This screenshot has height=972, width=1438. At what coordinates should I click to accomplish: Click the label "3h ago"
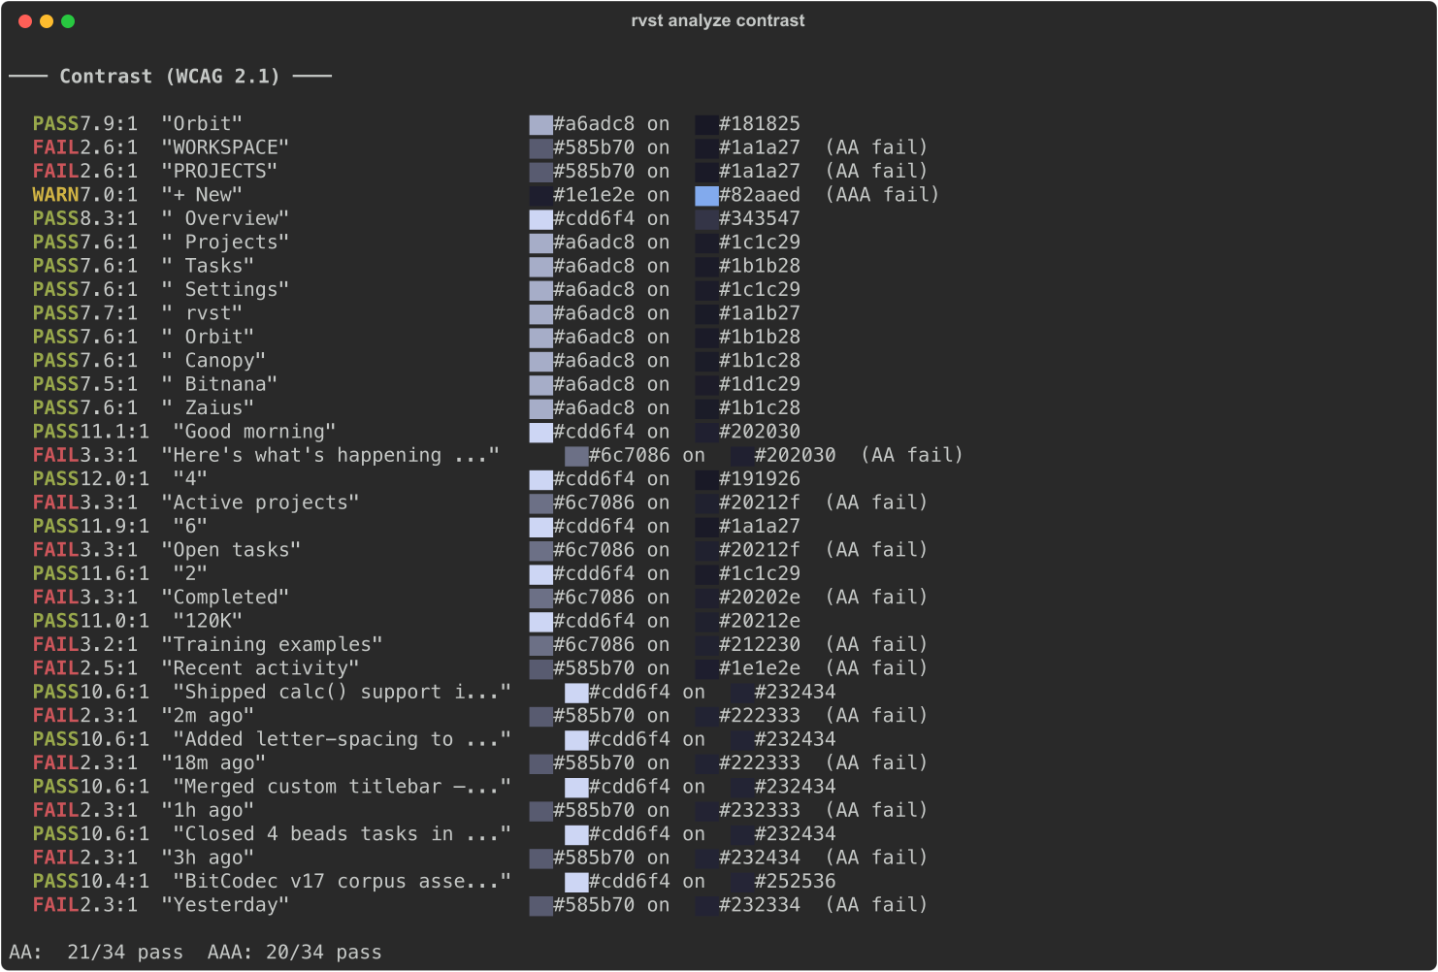pyautogui.click(x=208, y=858)
